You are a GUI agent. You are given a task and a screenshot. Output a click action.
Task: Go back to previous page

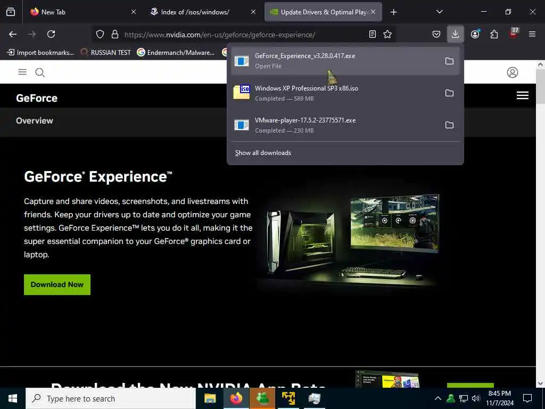pos(13,34)
